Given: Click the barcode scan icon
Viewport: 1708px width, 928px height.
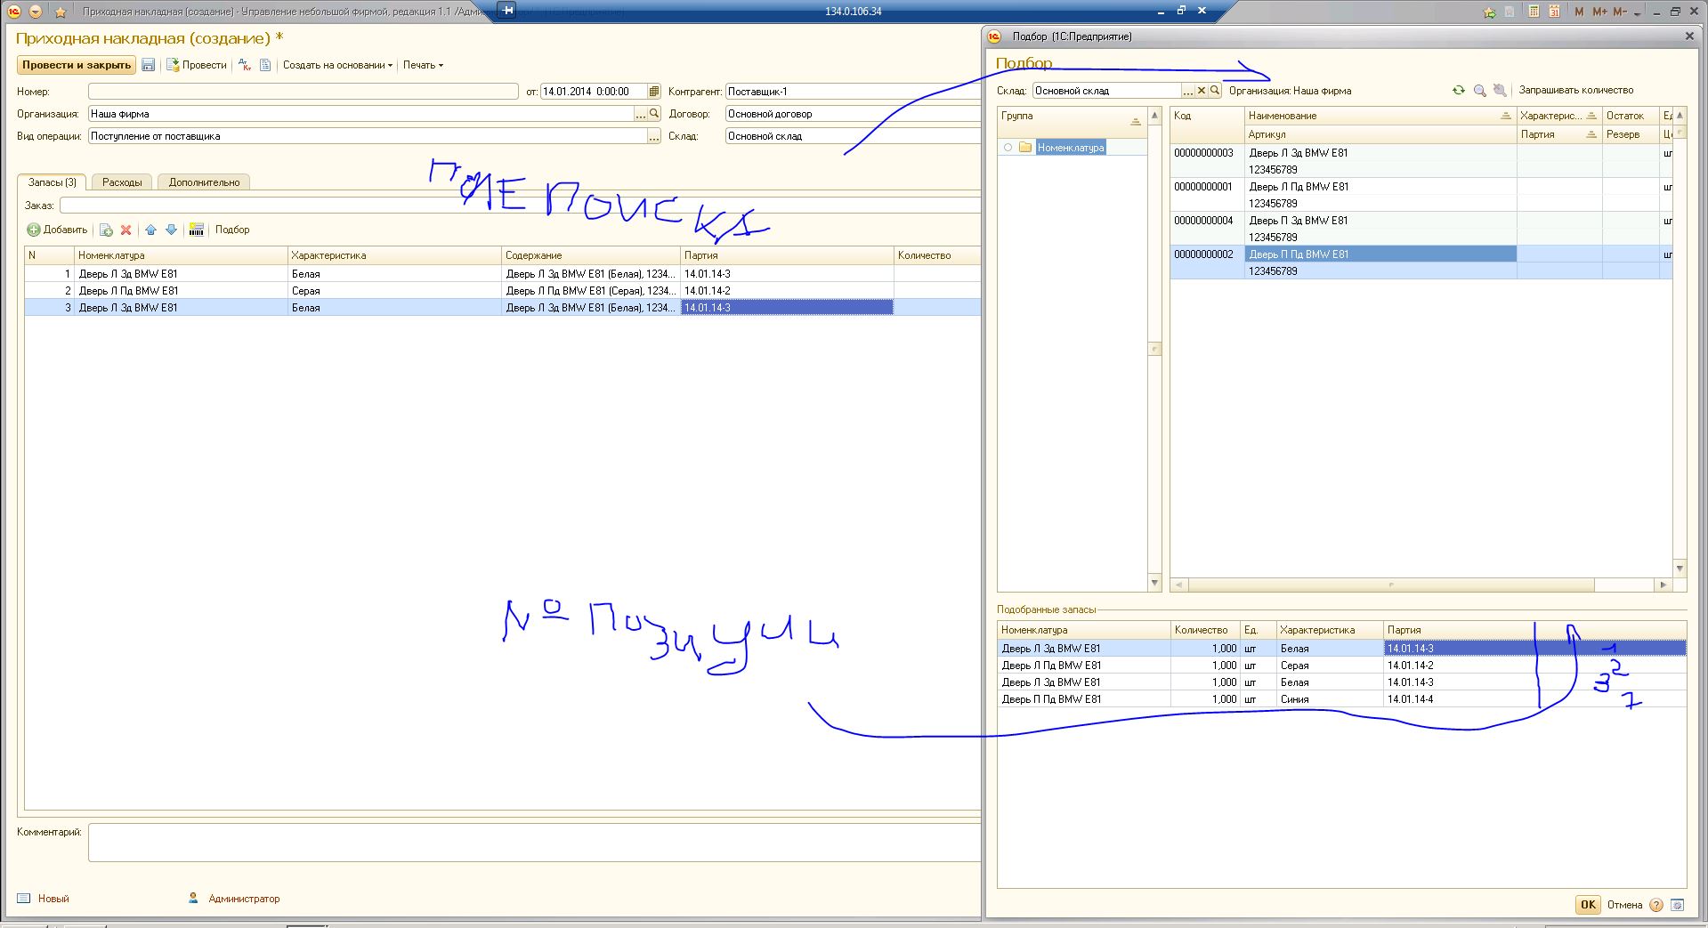Looking at the screenshot, I should (197, 230).
